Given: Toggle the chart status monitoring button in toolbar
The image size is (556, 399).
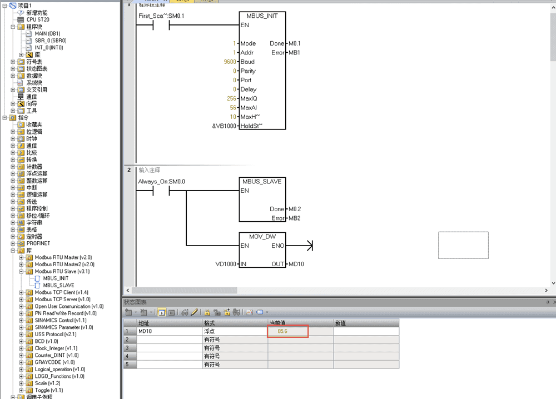Looking at the screenshot, I should pos(162,312).
